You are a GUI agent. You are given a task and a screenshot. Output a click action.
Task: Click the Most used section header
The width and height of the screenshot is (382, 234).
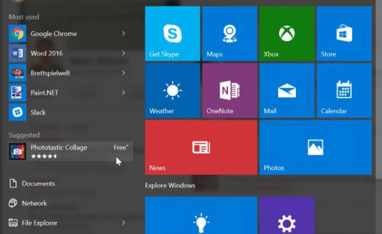point(24,17)
